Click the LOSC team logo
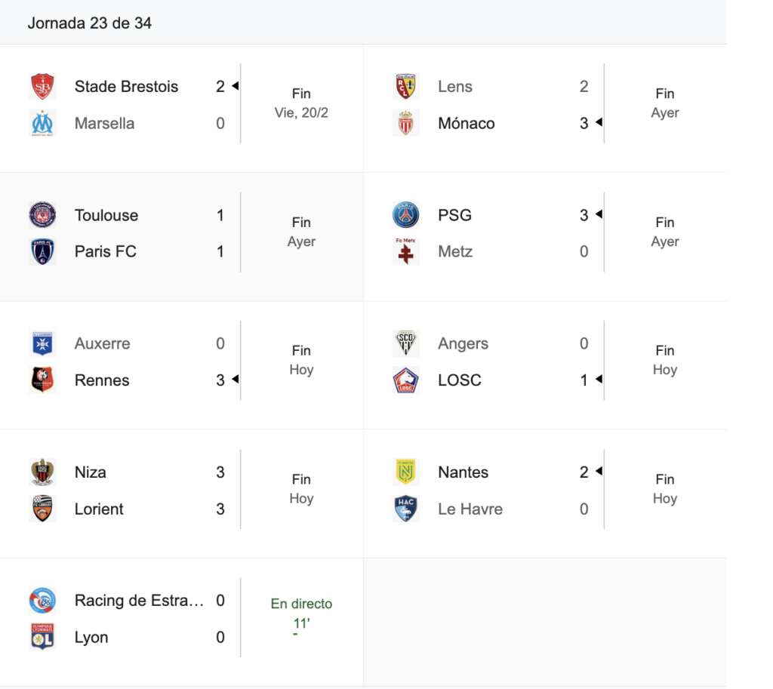The image size is (773, 689). point(405,380)
